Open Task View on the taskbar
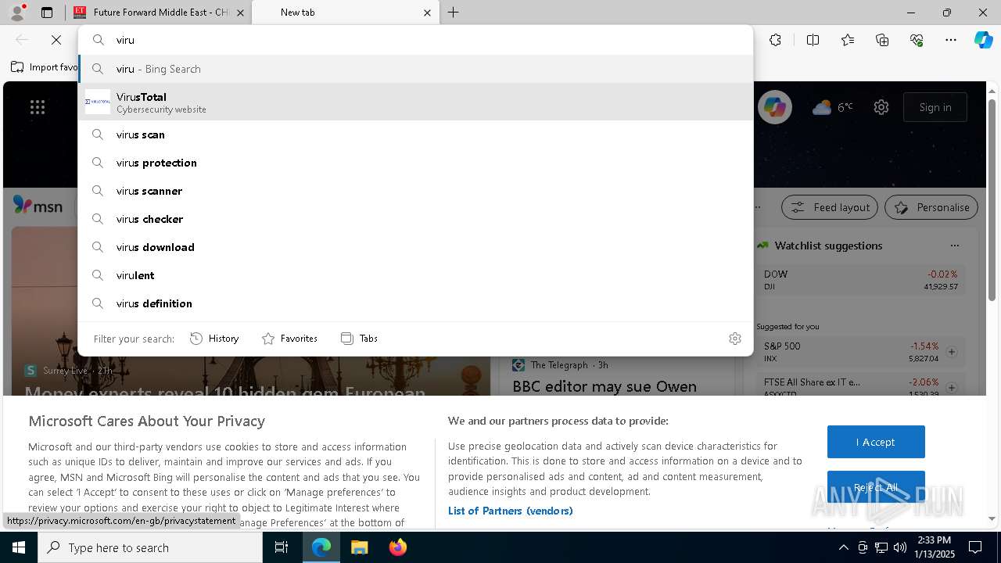The width and height of the screenshot is (1001, 563). [282, 547]
